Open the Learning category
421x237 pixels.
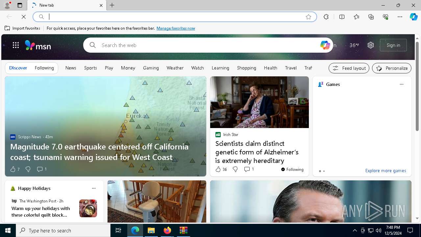[x=220, y=68]
